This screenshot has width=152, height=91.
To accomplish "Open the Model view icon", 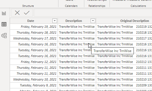I will [4, 35].
